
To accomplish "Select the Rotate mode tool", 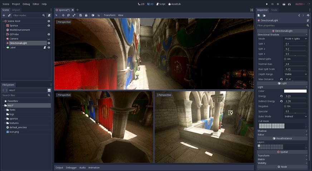I will (68, 15).
